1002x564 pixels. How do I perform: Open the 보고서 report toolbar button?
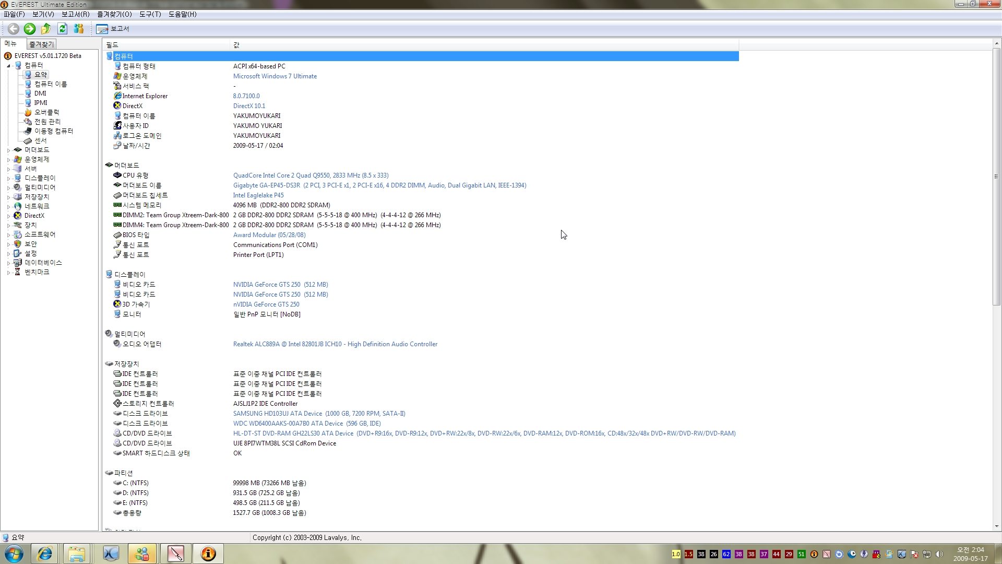(113, 29)
